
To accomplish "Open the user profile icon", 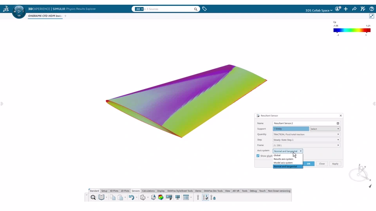I will 338,9.
